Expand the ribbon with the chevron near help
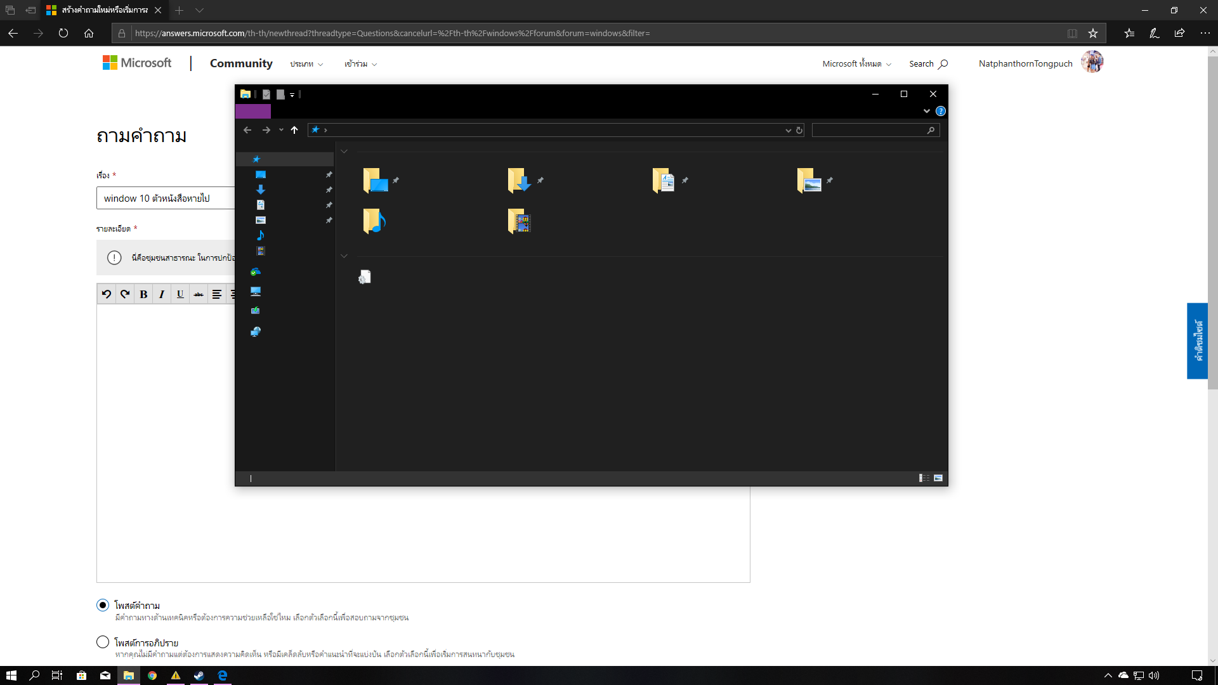This screenshot has width=1218, height=685. [926, 111]
